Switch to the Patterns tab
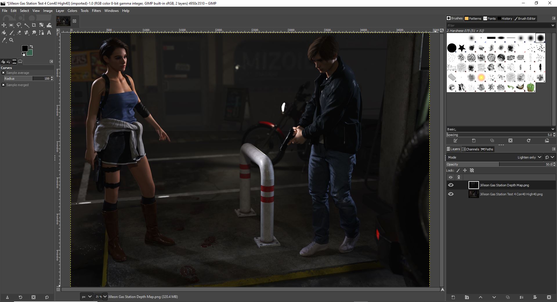This screenshot has width=557, height=302. [x=473, y=19]
